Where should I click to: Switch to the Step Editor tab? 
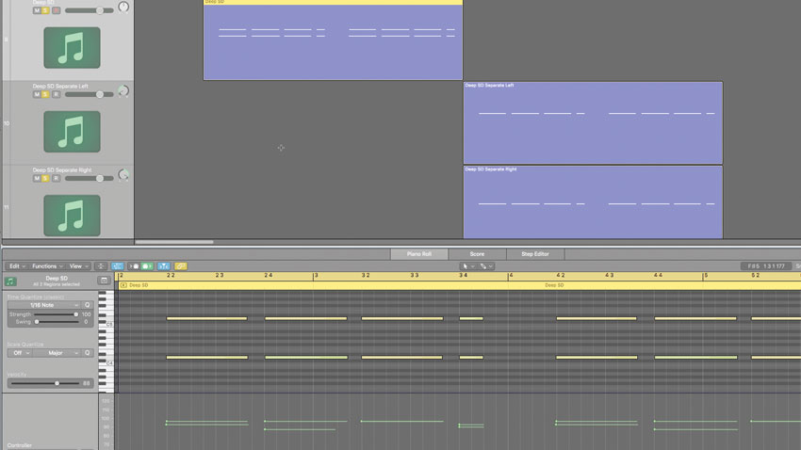click(535, 253)
